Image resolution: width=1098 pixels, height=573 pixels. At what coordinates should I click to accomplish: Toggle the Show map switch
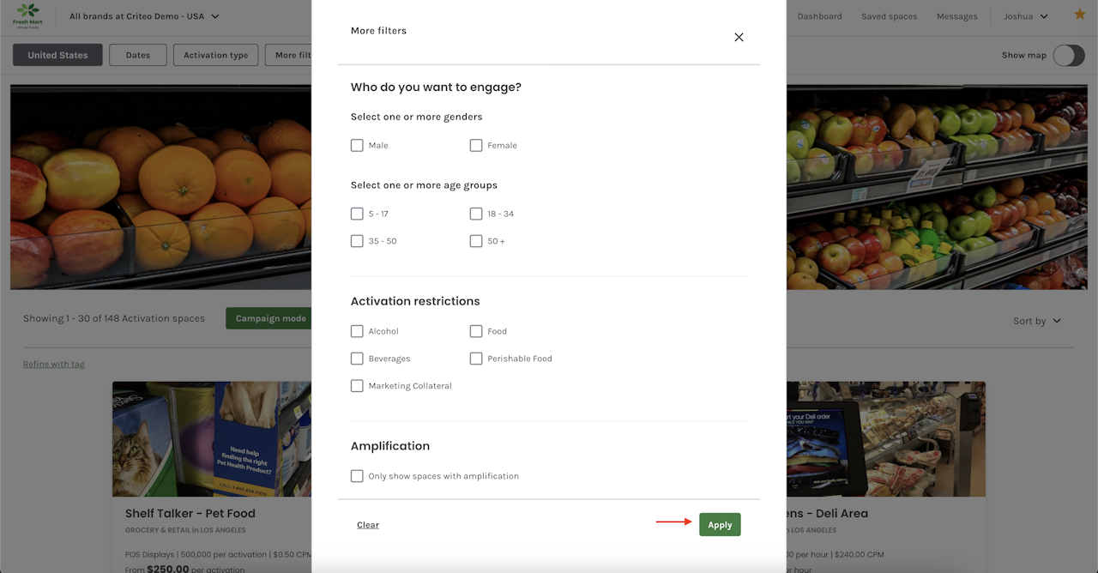(x=1069, y=55)
